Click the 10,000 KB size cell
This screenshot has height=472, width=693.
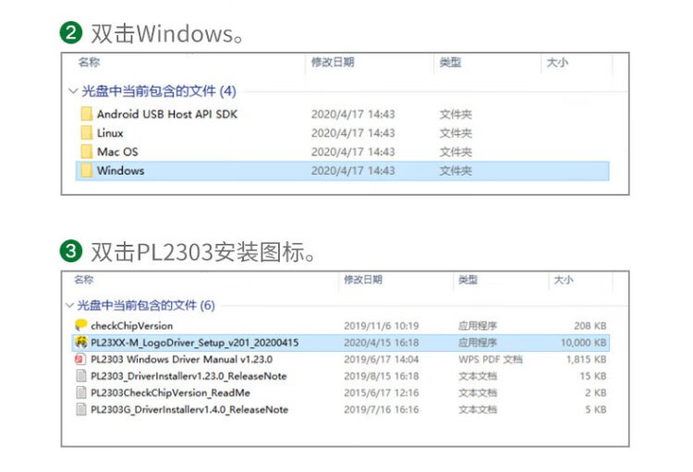click(582, 343)
